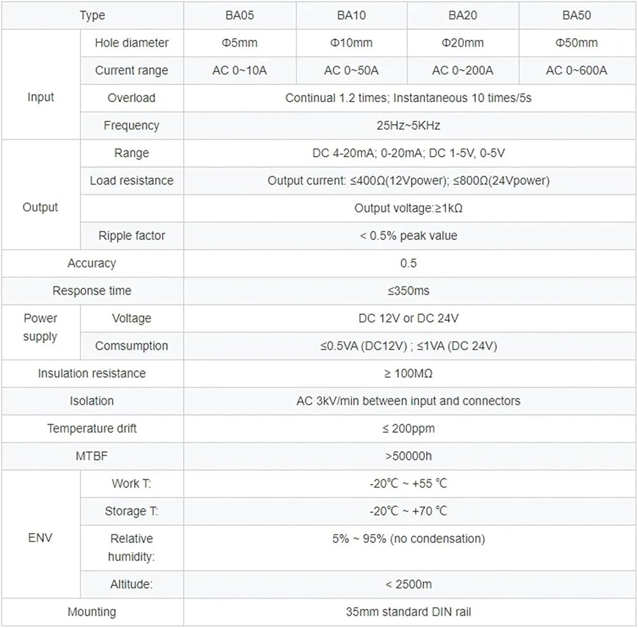Select the AC 0~50A current range cell
The image size is (638, 628).
(352, 70)
